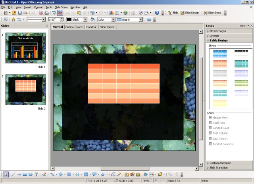Click the Shadow toggle icon
Viewport: 254px width, 184px height.
pyautogui.click(x=149, y=19)
